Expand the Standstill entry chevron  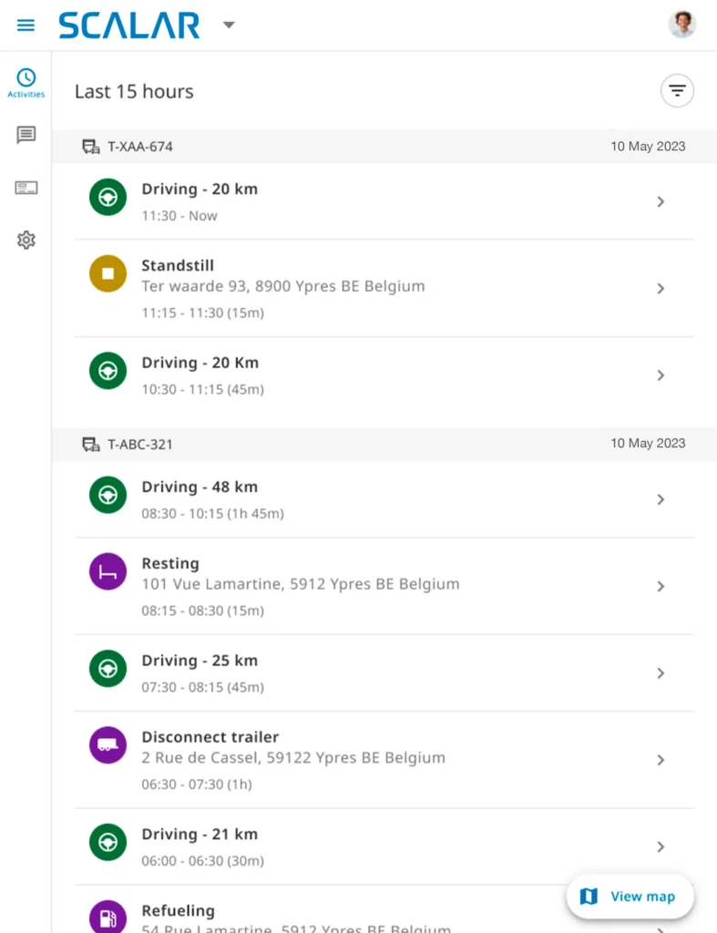(661, 288)
